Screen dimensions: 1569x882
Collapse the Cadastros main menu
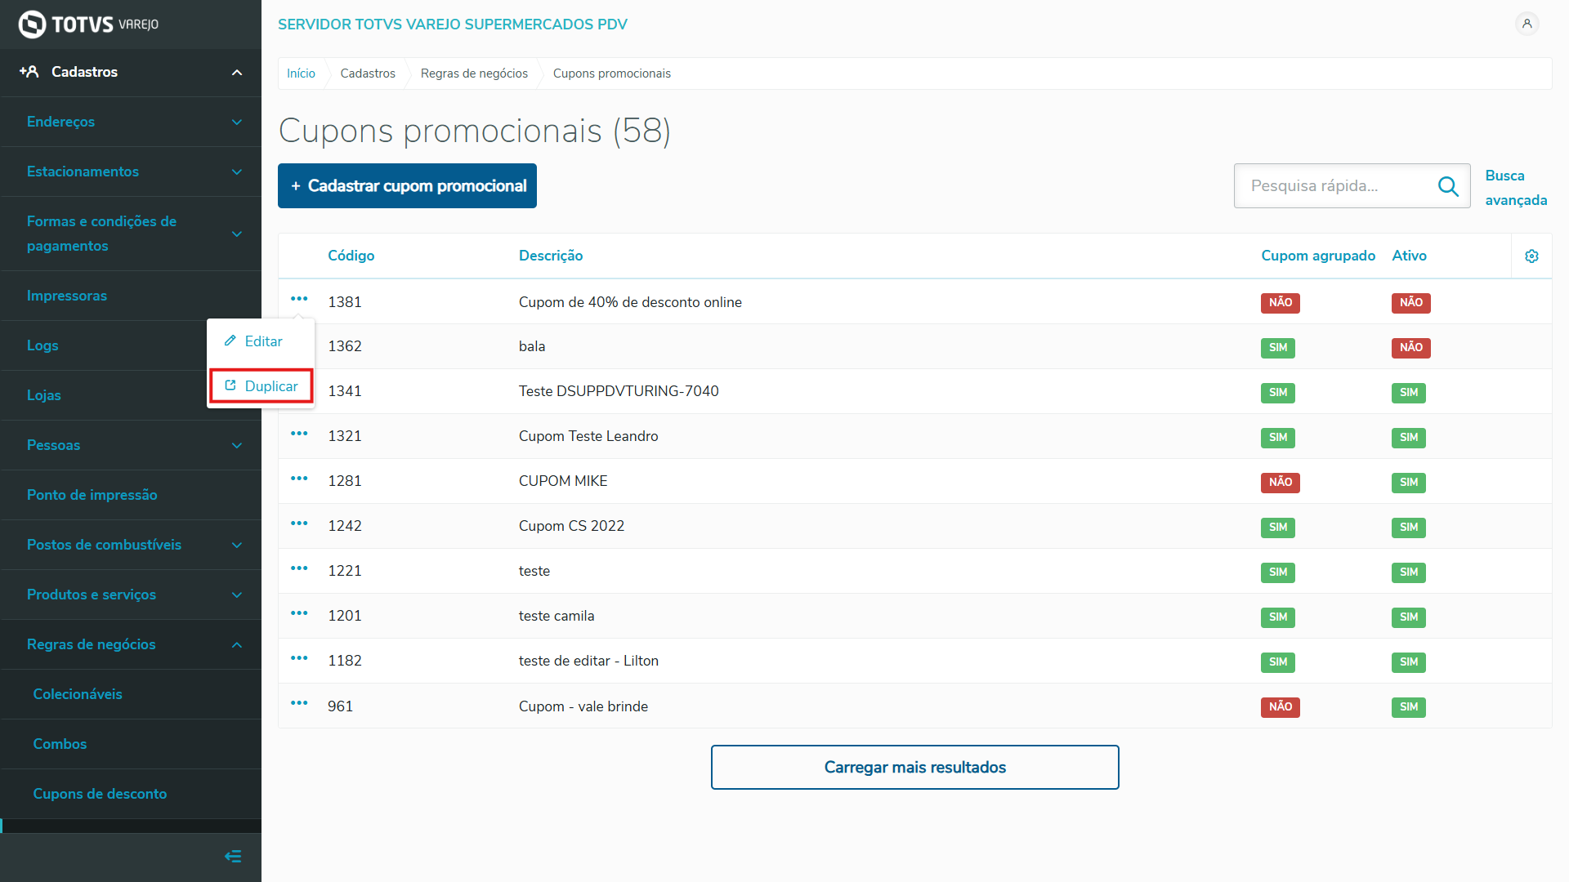click(131, 72)
